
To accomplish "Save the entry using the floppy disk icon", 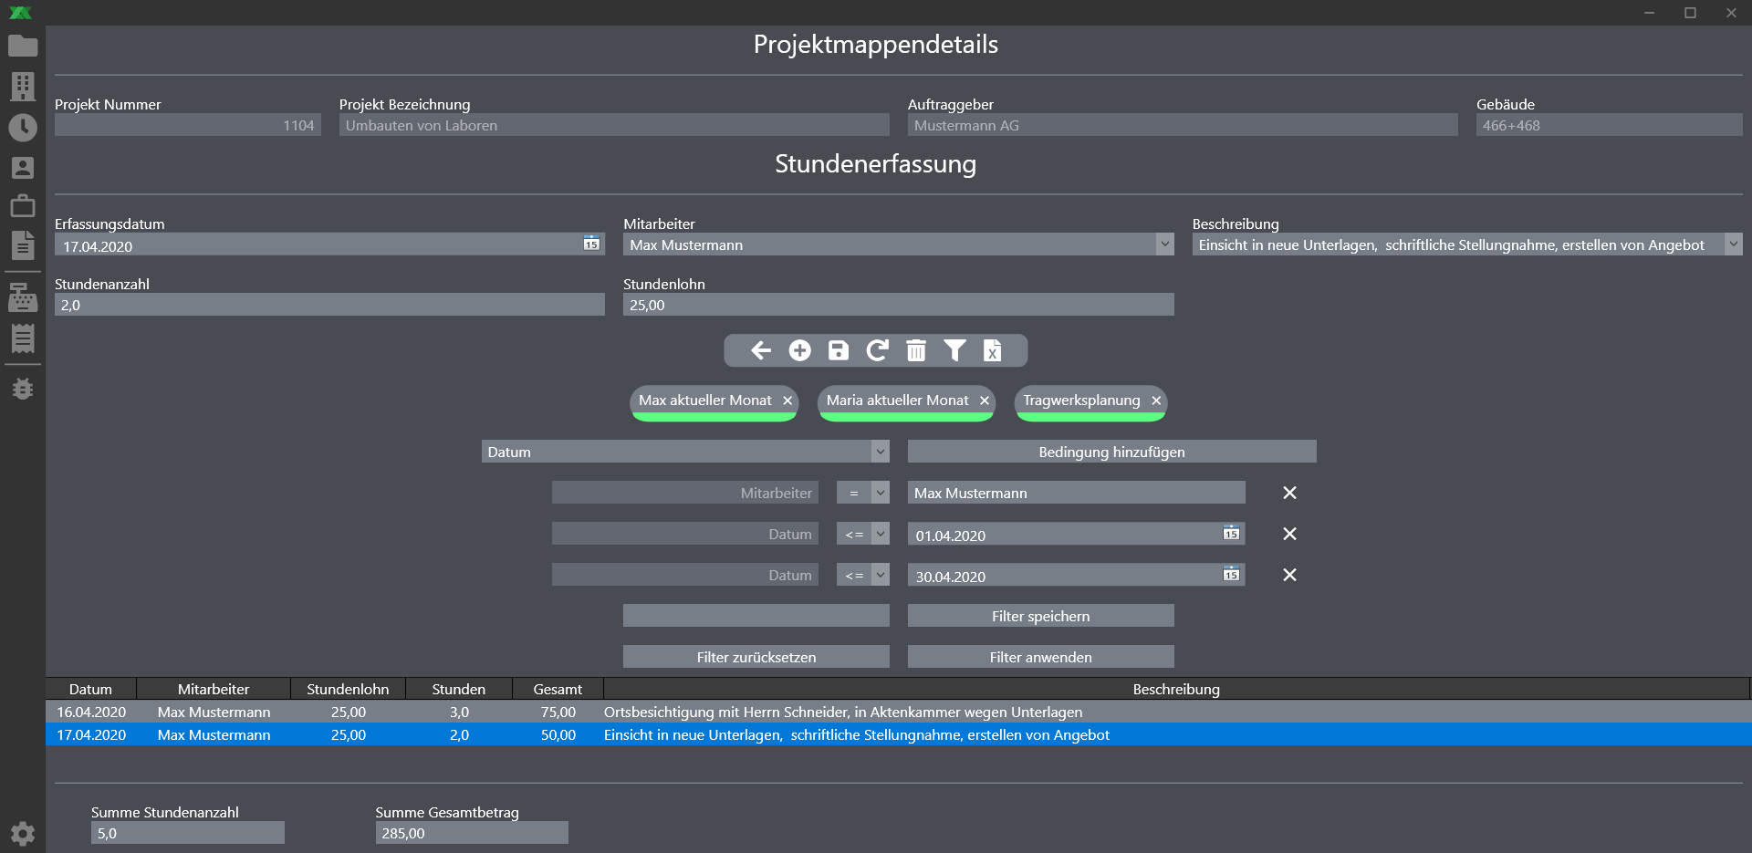I will click(x=837, y=350).
